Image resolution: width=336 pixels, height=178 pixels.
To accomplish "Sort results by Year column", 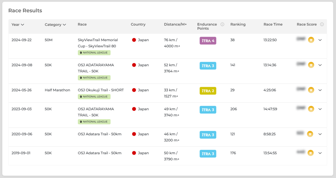I will pyautogui.click(x=18, y=25).
